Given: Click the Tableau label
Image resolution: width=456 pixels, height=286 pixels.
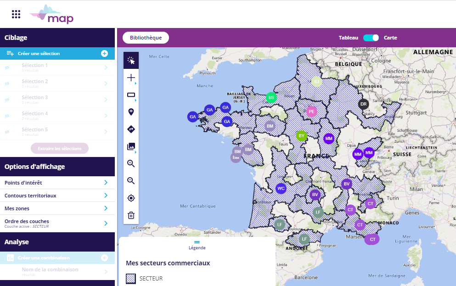Looking at the screenshot, I should click(x=348, y=38).
